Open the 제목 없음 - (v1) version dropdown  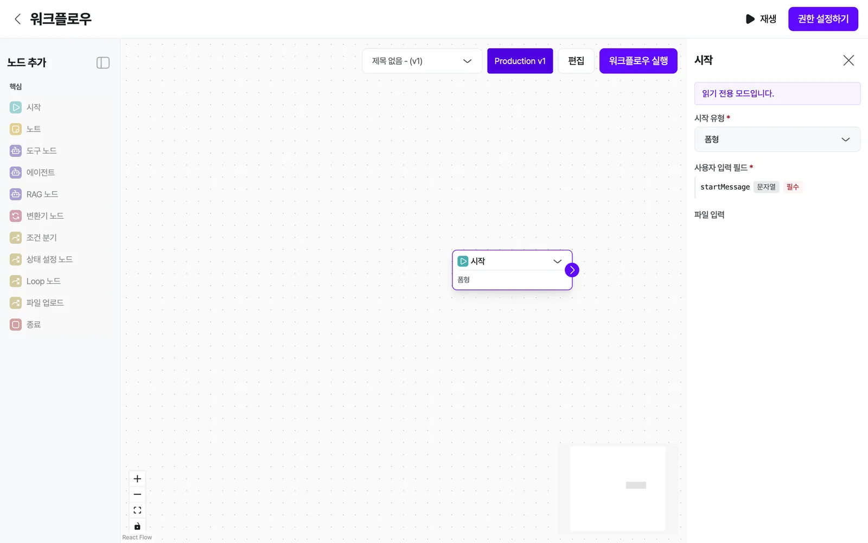pos(422,61)
